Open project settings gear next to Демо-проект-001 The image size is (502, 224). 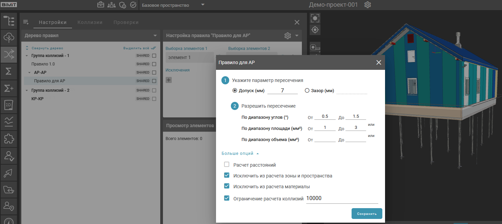pos(368,5)
